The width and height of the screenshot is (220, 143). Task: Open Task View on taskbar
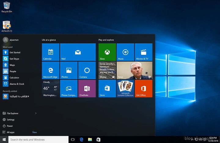coord(73,140)
